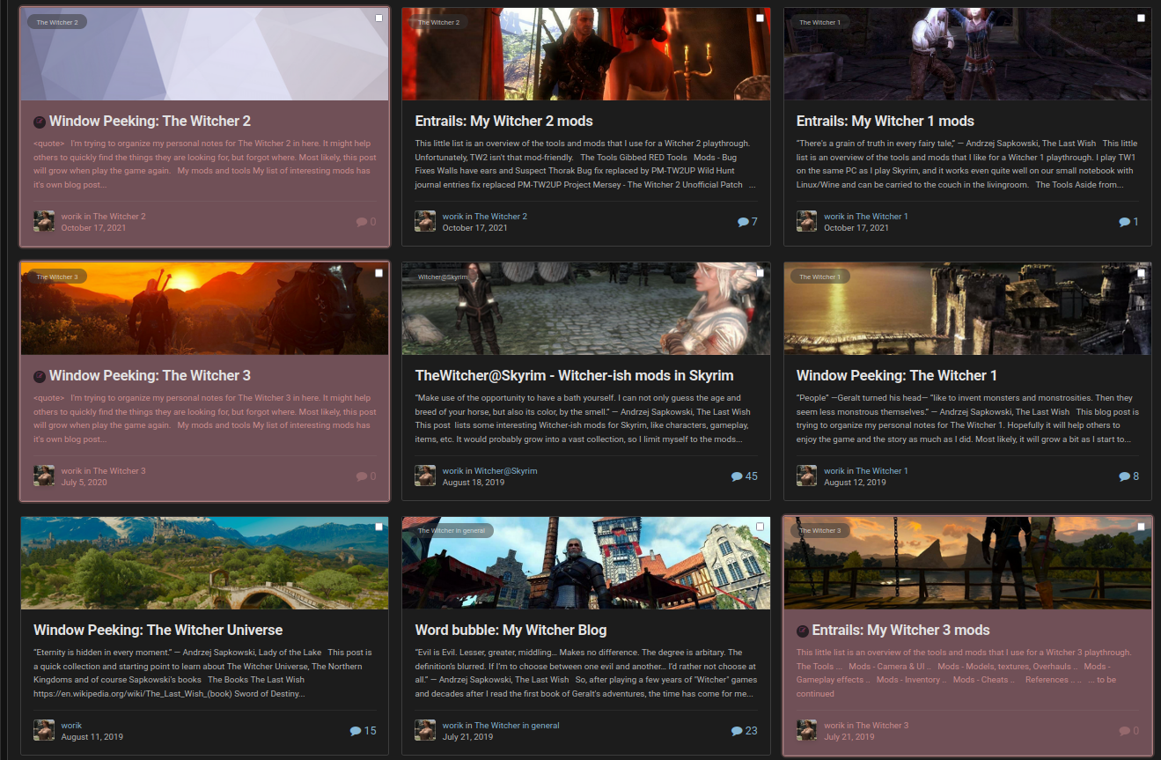The width and height of the screenshot is (1161, 760).
Task: Click worik's avatar on Witcher Universe card
Action: coord(44,730)
